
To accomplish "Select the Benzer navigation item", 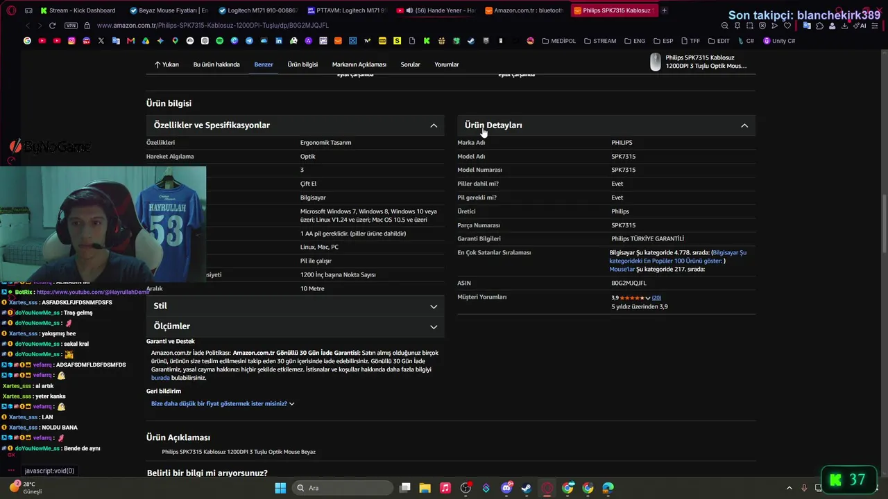I will coord(264,64).
